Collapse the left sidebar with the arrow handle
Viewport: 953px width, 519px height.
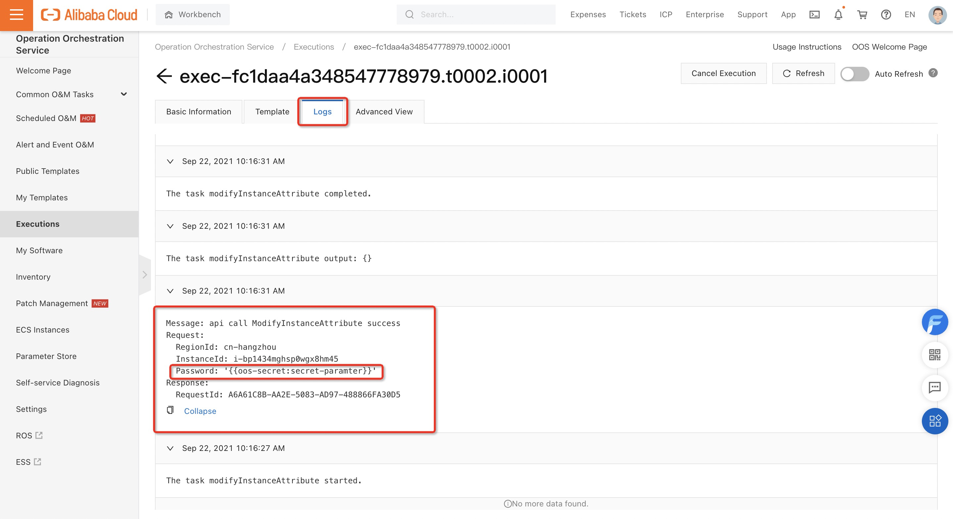point(145,275)
